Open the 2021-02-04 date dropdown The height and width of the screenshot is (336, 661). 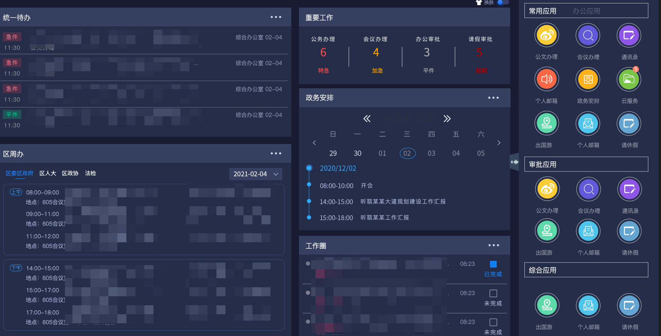coord(255,174)
